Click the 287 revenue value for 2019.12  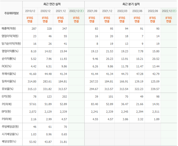coord(34,29)
